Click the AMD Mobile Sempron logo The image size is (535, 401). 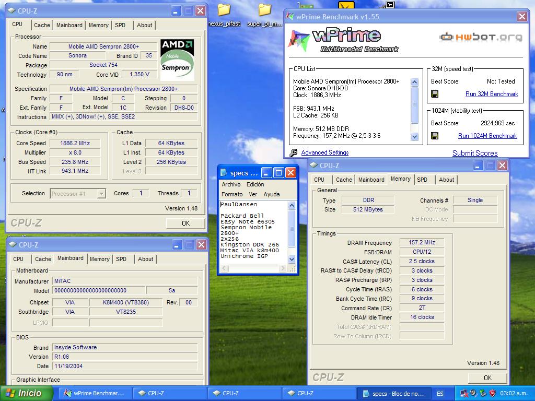tap(177, 60)
